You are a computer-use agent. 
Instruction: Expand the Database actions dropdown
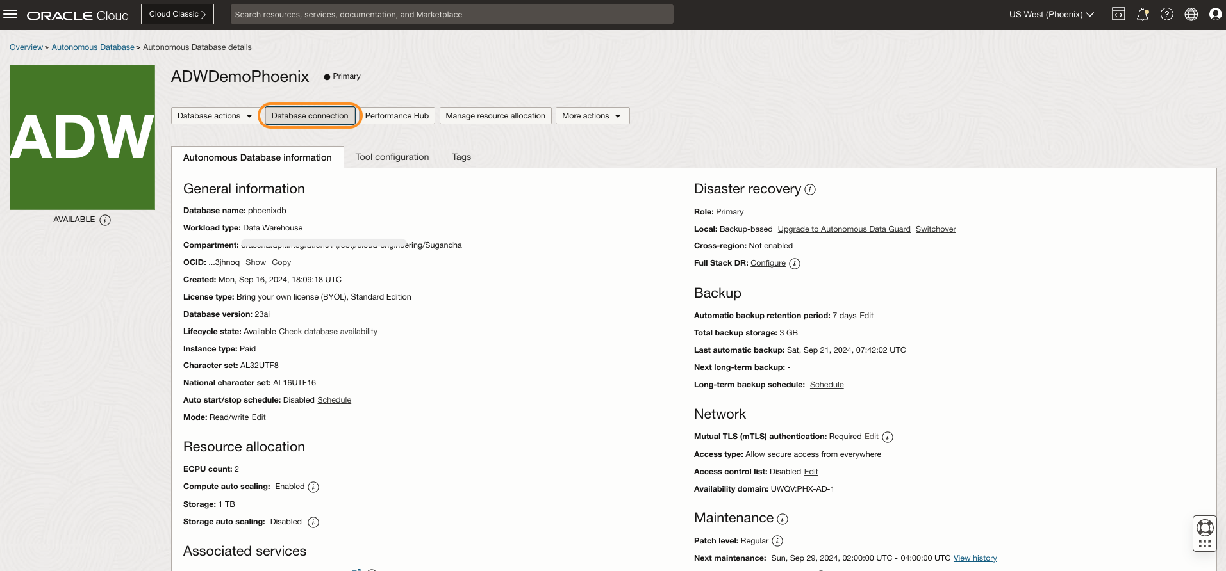(215, 116)
